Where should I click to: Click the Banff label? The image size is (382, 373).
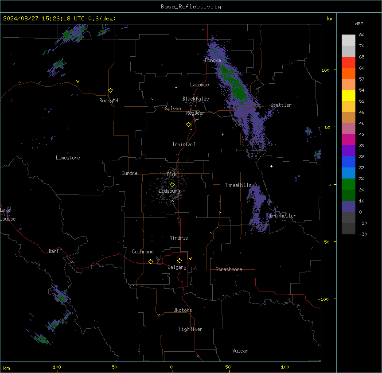[55, 251]
